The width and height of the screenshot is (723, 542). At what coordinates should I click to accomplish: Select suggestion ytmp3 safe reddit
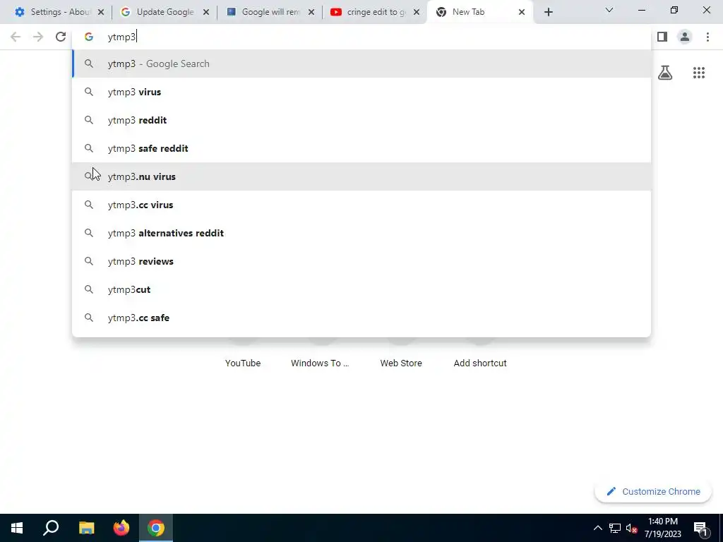point(361,148)
